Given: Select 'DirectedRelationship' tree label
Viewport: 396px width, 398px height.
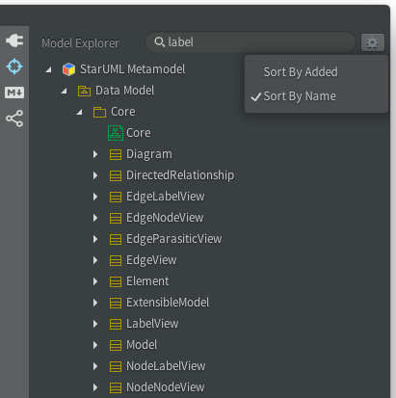Looking at the screenshot, I should [180, 175].
